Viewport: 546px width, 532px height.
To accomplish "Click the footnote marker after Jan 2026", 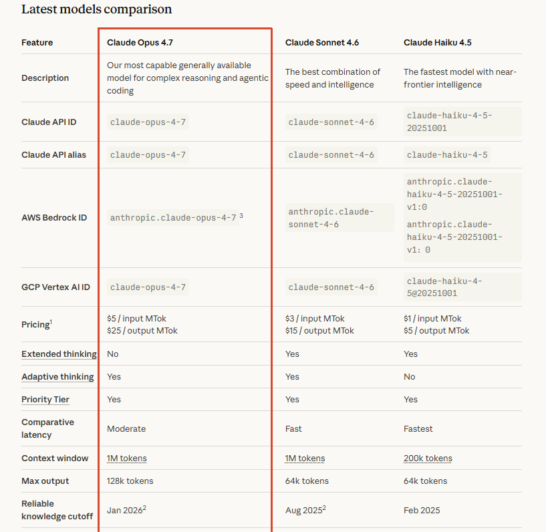I will (x=144, y=508).
